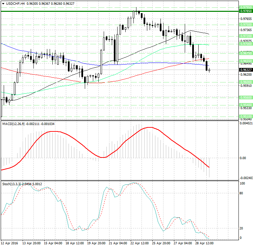Click the USDCHF,H4 chart title label
Image resolution: width=253 pixels, height=247 pixels.
pyautogui.click(x=14, y=3)
